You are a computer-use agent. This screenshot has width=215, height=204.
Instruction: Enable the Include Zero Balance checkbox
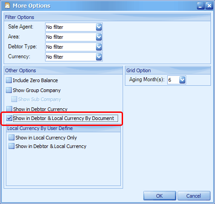coord(9,80)
